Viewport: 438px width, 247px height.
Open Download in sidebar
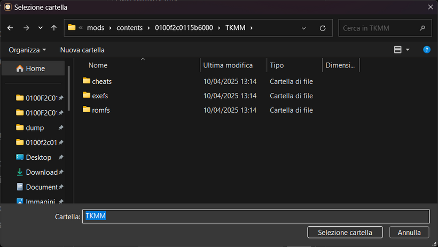point(42,172)
